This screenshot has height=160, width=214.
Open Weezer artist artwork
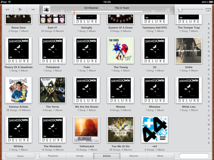(120, 90)
